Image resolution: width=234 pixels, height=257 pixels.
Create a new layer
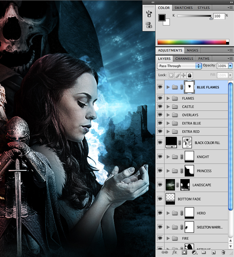213,253
